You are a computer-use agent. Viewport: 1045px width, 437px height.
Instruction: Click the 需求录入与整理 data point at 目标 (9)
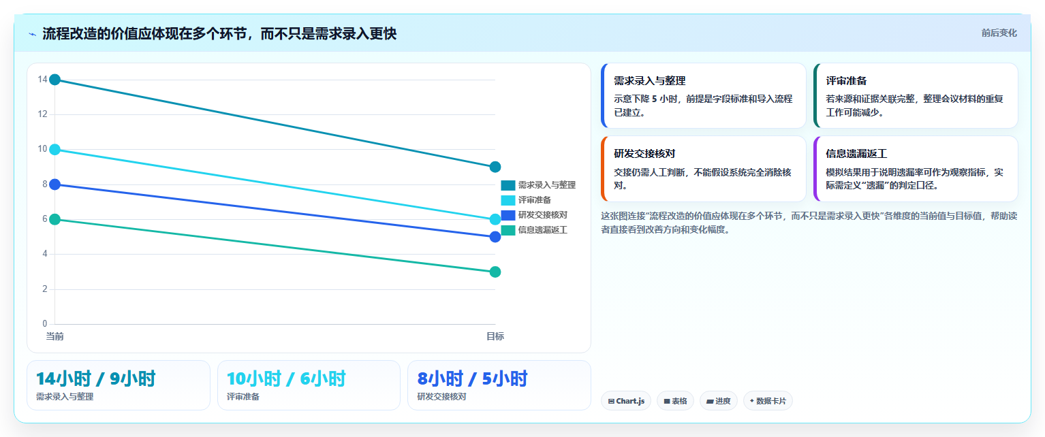pos(495,167)
